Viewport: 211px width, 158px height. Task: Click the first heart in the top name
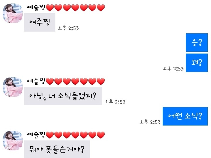[50, 8]
